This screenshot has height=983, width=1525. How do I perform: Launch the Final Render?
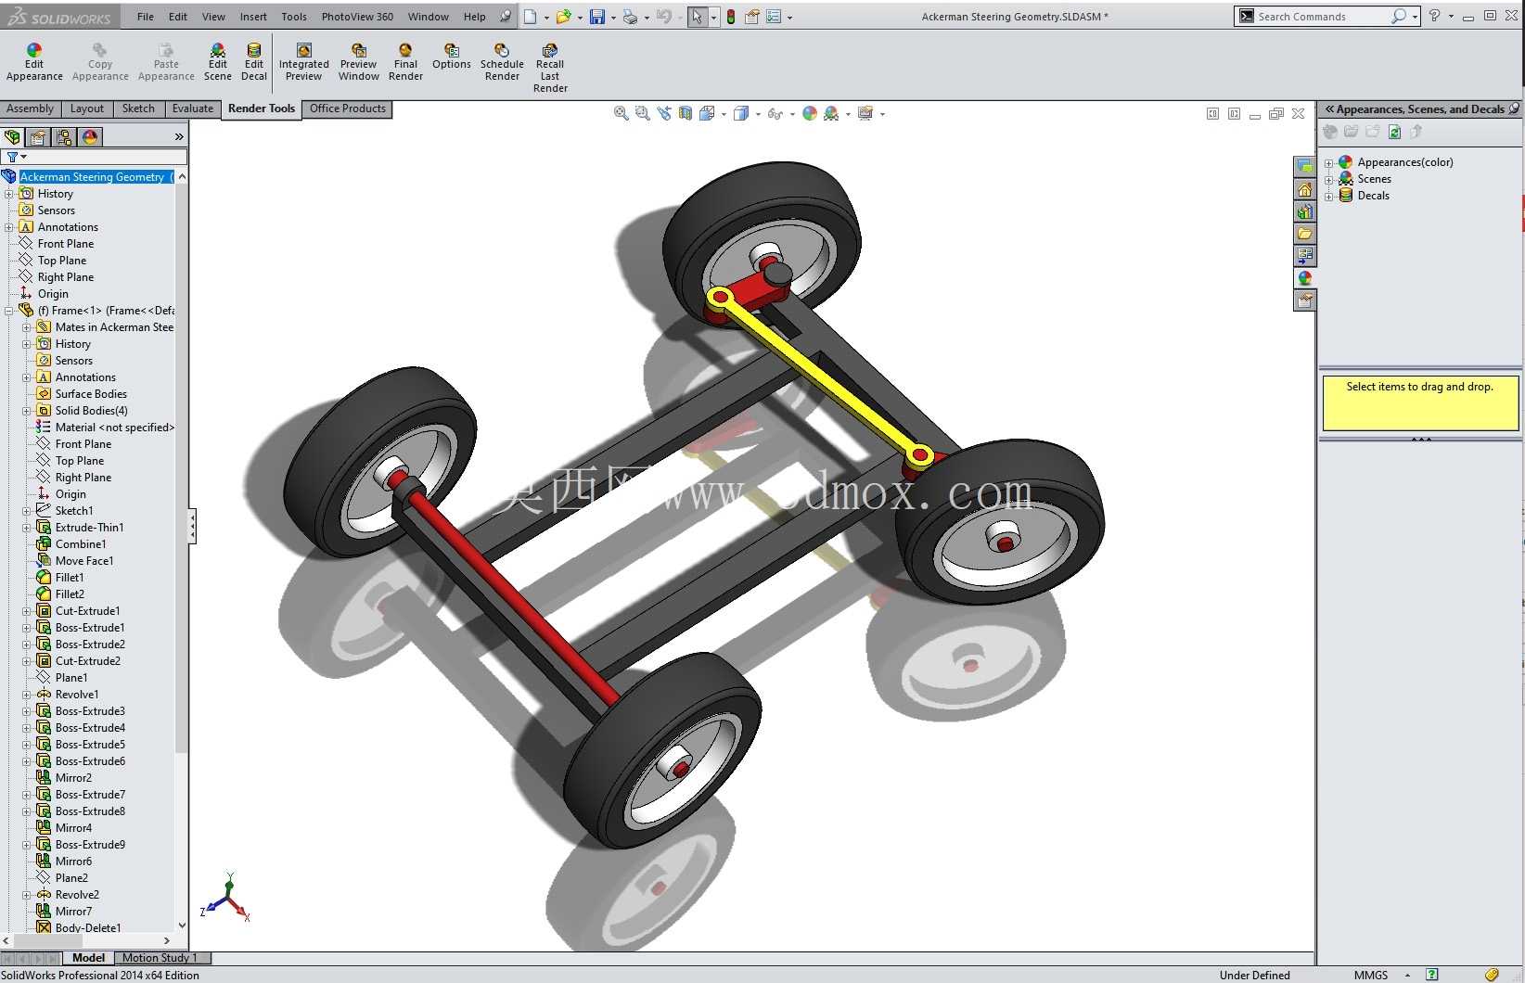coord(405,62)
